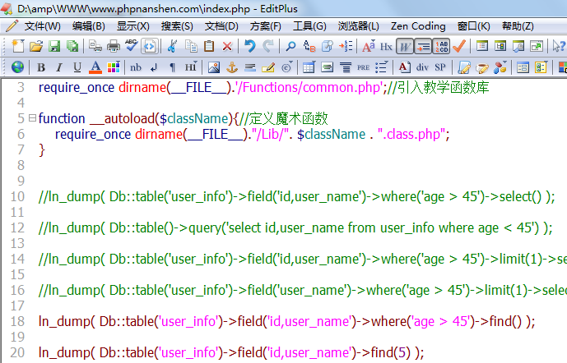Toggle Word Wrap (W) button

coord(404,46)
